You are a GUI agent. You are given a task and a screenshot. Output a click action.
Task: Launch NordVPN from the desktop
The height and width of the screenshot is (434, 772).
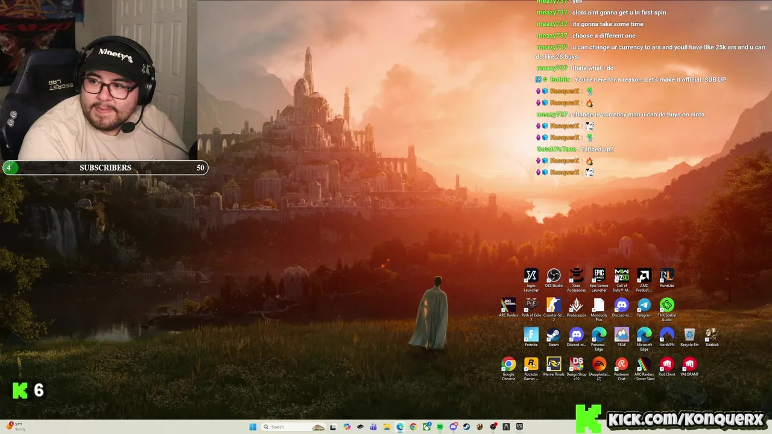pyautogui.click(x=666, y=337)
